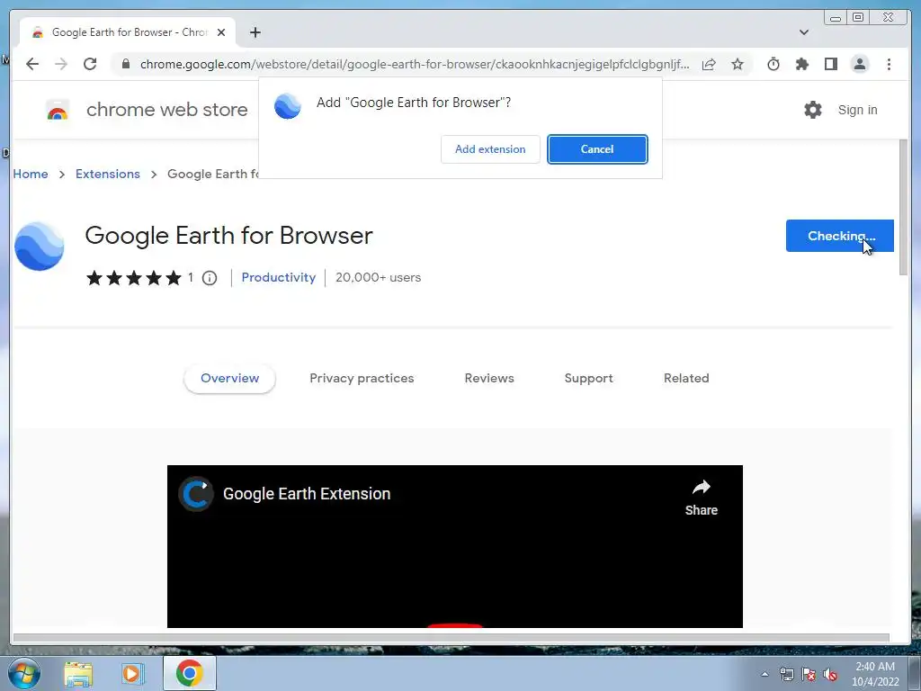Click the Checking... button

coord(839,236)
